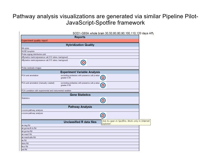Select the dens.Rd file row
211x158 pixels.
80,143
